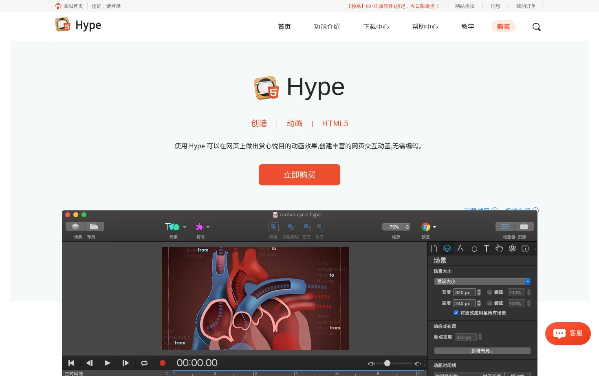Click the 场景 scenes toolbar icon
Viewport: 599px width, 376px height.
pos(75,226)
